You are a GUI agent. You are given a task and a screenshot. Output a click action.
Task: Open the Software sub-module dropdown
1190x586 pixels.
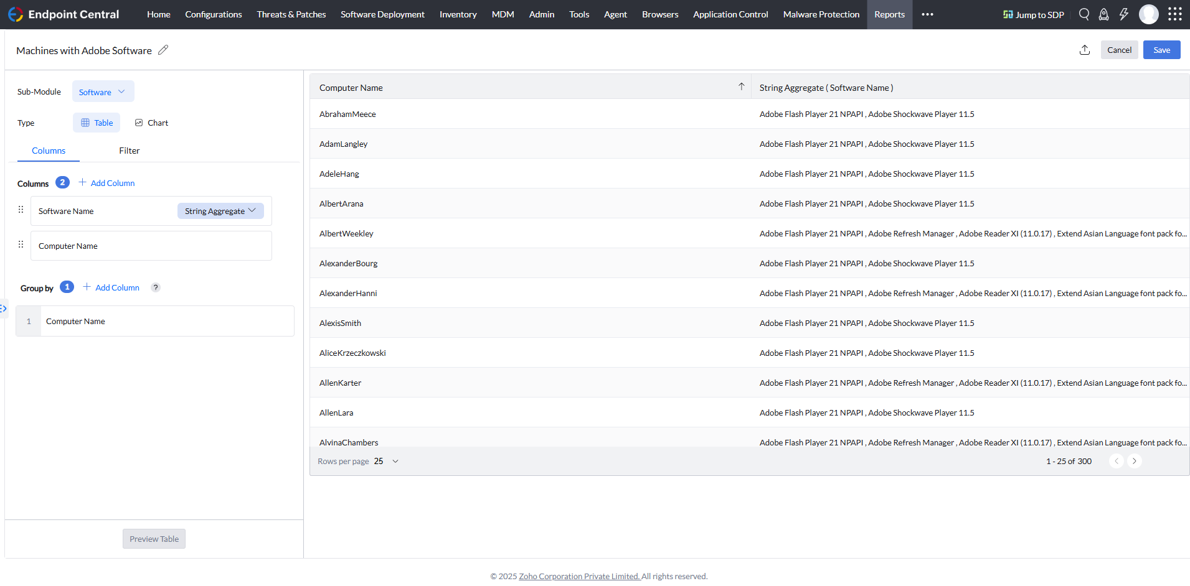point(102,91)
